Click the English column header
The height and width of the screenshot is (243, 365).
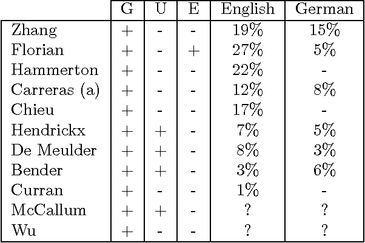[x=247, y=10]
